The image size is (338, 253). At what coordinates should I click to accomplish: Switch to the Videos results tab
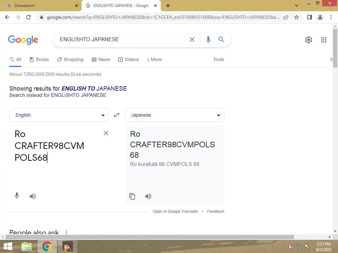[128, 59]
